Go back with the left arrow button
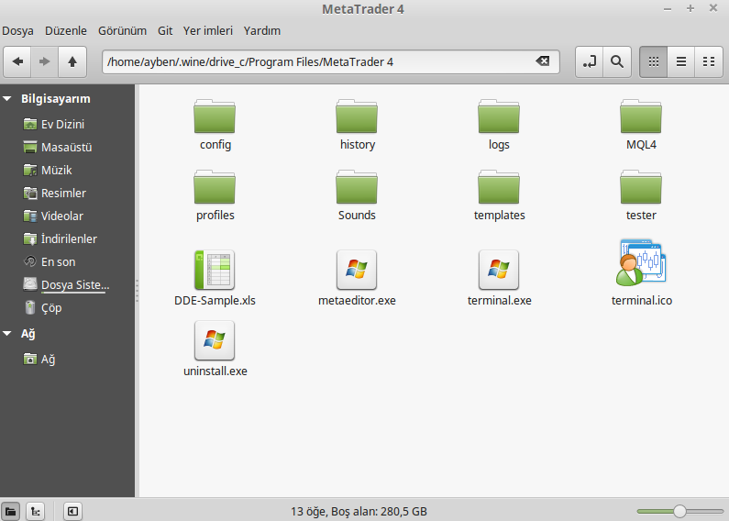729x521 pixels. point(17,61)
